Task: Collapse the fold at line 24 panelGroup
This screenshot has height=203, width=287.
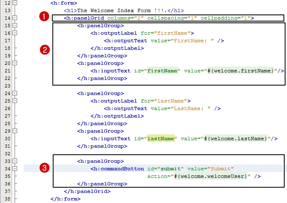Action: point(15,93)
